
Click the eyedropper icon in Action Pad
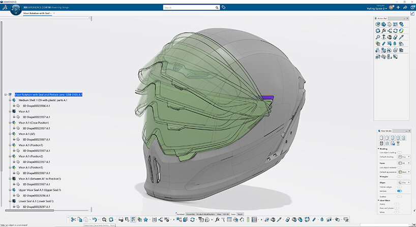click(x=401, y=37)
